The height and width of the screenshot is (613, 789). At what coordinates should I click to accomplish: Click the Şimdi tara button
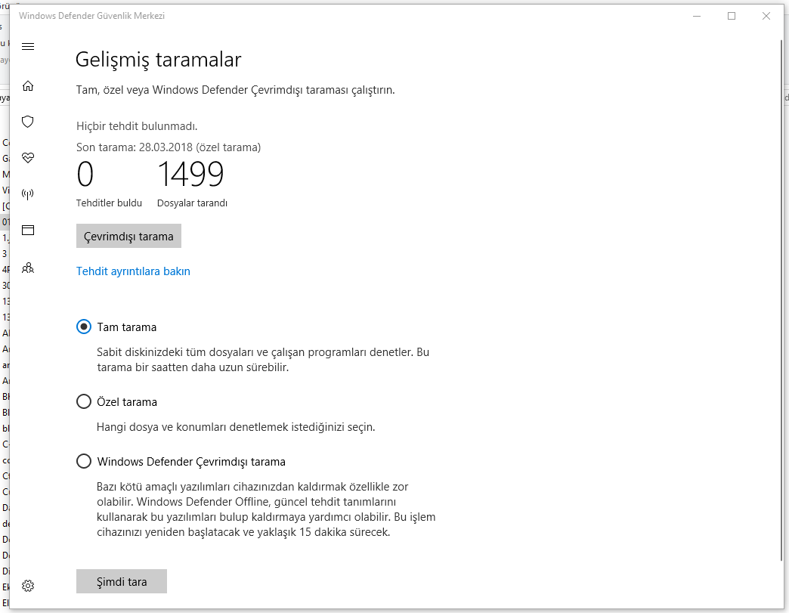pyautogui.click(x=122, y=581)
